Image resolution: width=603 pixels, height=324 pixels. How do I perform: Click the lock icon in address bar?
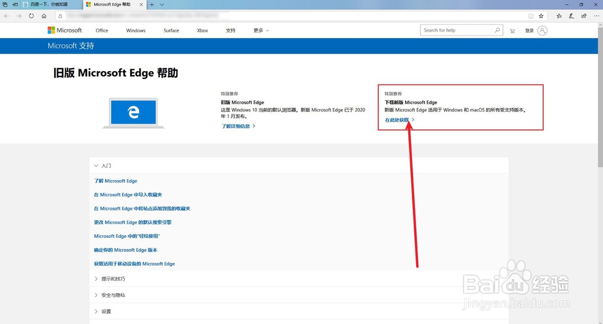[60, 16]
